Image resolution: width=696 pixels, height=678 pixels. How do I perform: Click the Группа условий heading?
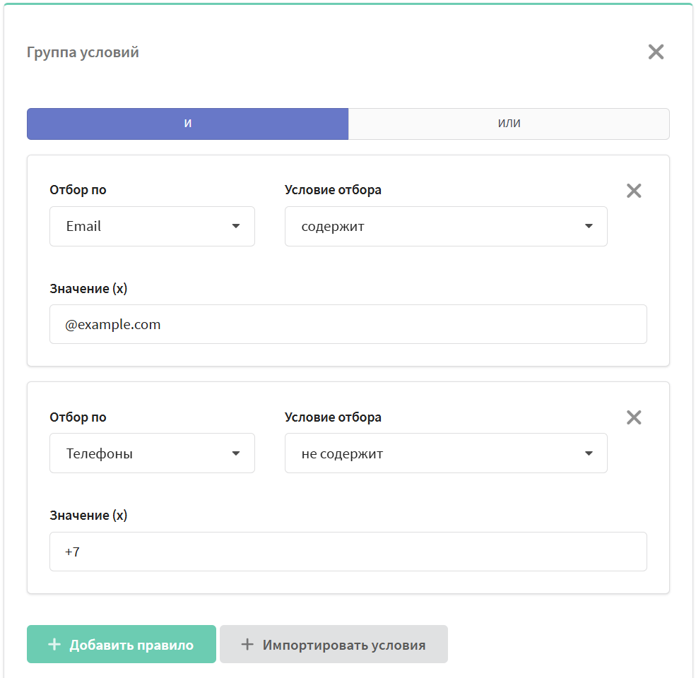click(x=83, y=52)
